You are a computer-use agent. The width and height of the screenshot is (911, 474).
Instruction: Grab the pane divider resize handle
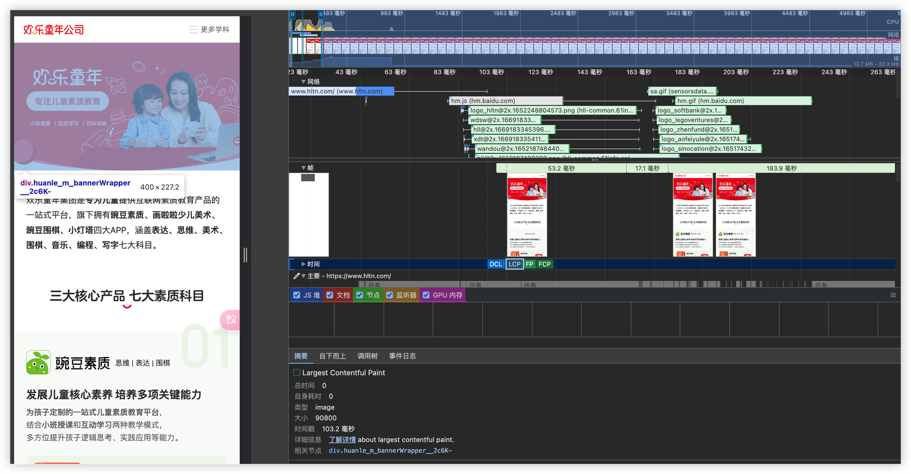pyautogui.click(x=245, y=255)
